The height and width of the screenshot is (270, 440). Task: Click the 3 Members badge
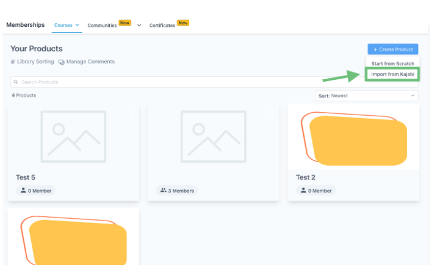coord(177,191)
